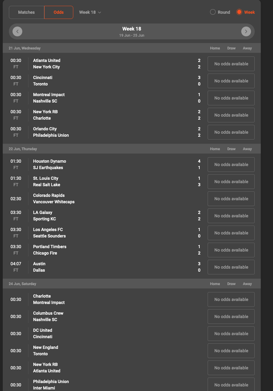Click No odds available for Austin vs Dallas

[x=231, y=267]
